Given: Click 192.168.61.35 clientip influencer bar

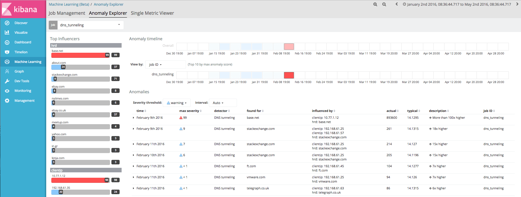Looking at the screenshot, I should [81, 192].
